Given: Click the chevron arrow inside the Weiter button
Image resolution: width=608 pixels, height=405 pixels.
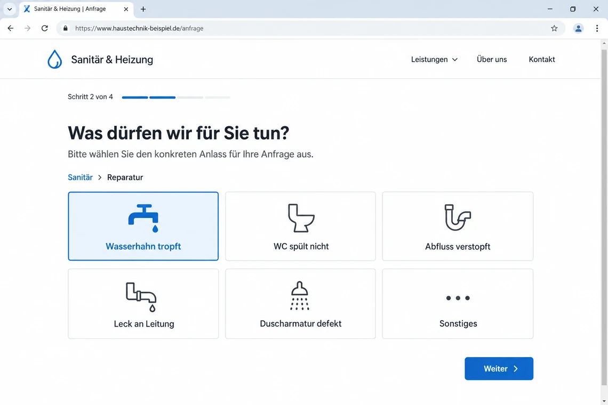Looking at the screenshot, I should tap(516, 369).
